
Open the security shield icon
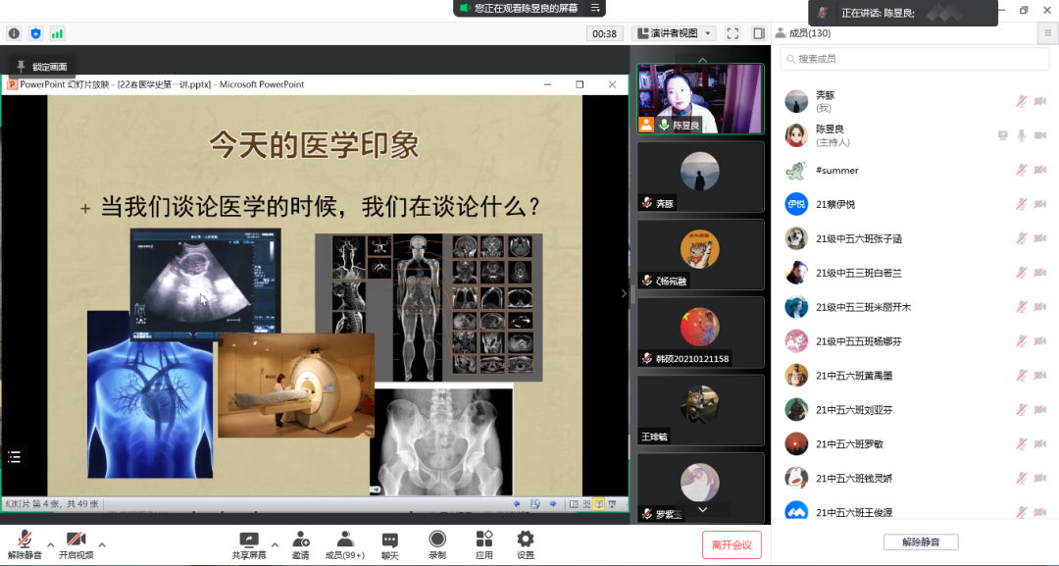tap(36, 33)
